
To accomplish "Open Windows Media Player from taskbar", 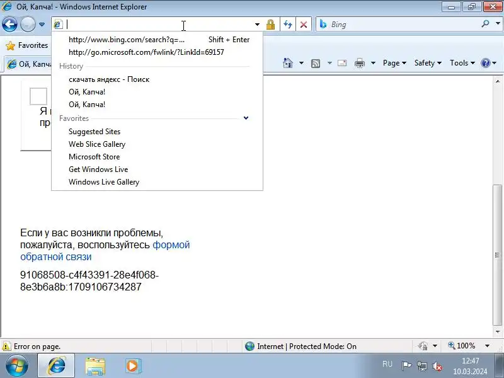I will click(x=133, y=366).
